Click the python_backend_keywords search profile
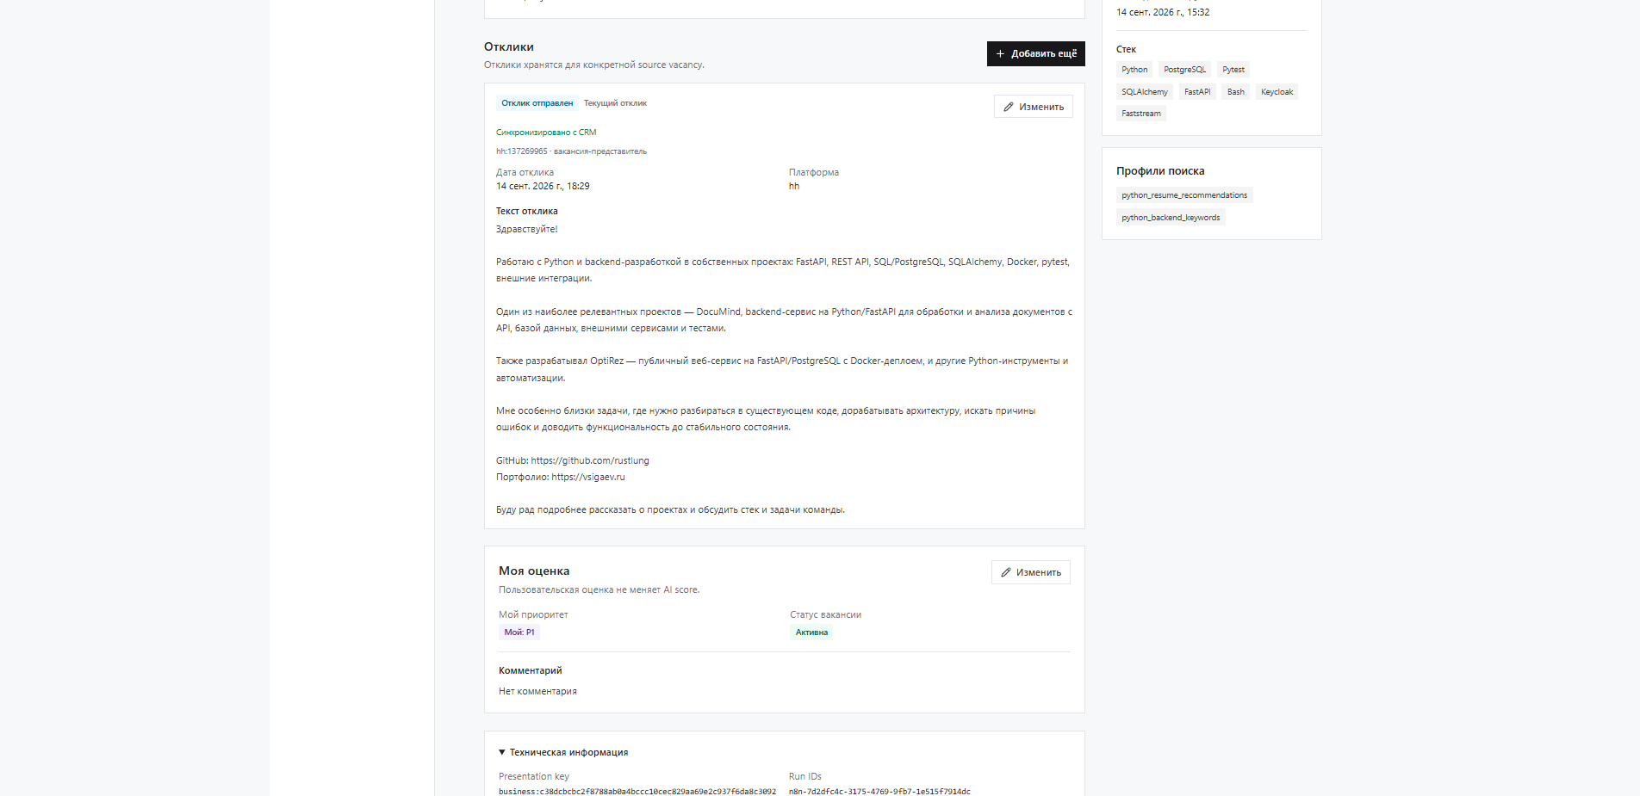This screenshot has height=796, width=1640. coord(1171,218)
